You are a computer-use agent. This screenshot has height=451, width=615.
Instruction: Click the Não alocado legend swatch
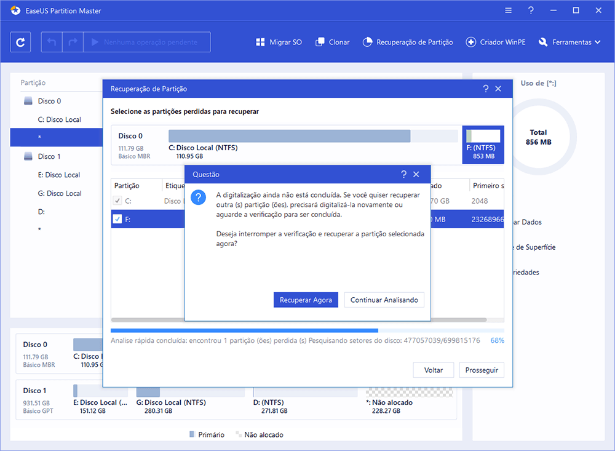pos(238,434)
